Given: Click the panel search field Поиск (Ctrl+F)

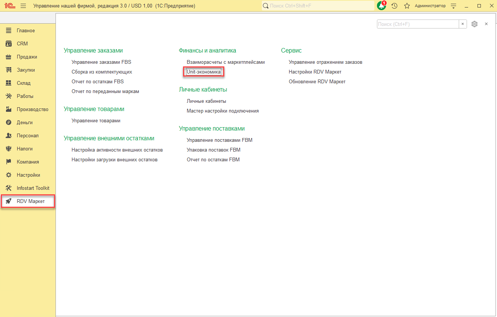Looking at the screenshot, I should 418,24.
